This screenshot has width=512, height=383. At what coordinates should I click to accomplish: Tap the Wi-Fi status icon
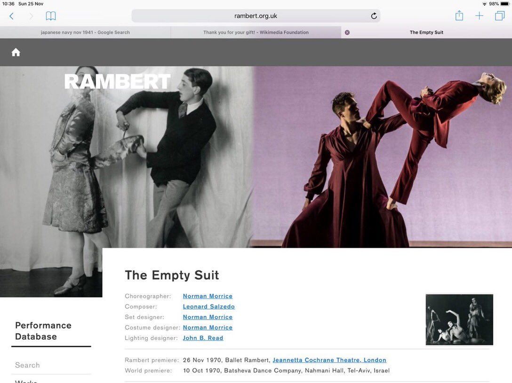[484, 4]
